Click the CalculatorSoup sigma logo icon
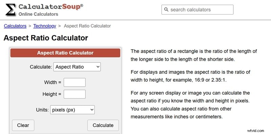The height and width of the screenshot is (134, 271). pos(11,10)
